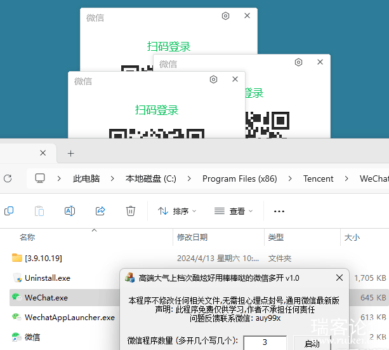Close the current File Explorer tab

tap(43, 153)
